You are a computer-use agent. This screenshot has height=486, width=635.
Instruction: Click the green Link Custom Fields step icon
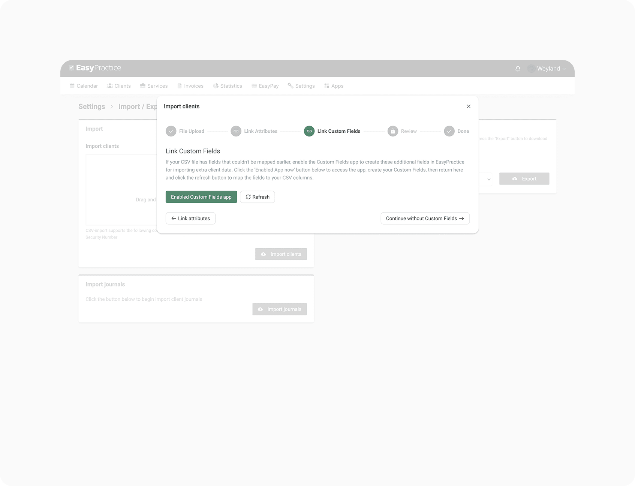pyautogui.click(x=309, y=131)
